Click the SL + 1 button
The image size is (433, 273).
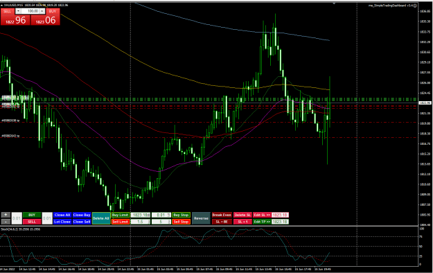(242, 222)
